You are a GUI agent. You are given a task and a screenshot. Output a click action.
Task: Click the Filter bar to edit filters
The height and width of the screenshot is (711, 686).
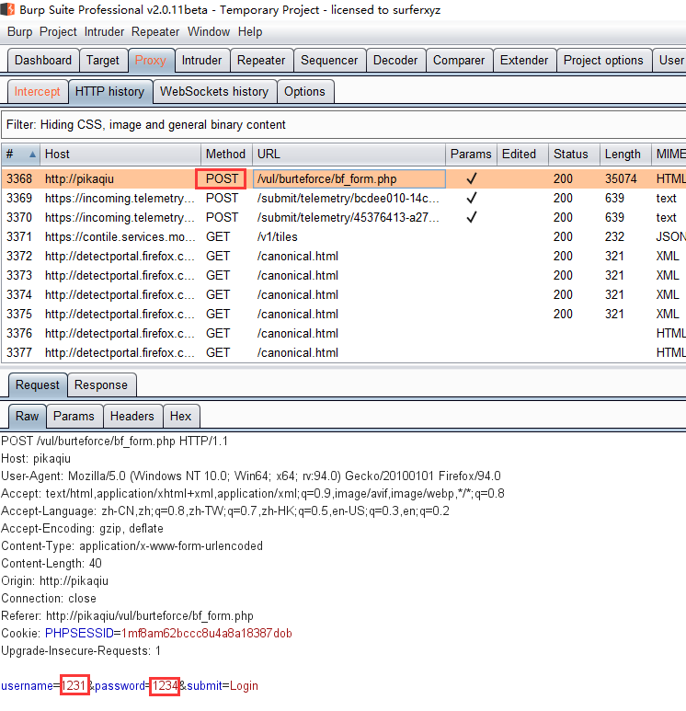coord(343,125)
